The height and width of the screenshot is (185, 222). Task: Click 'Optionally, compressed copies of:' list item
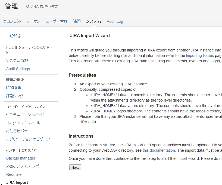(x=108, y=89)
